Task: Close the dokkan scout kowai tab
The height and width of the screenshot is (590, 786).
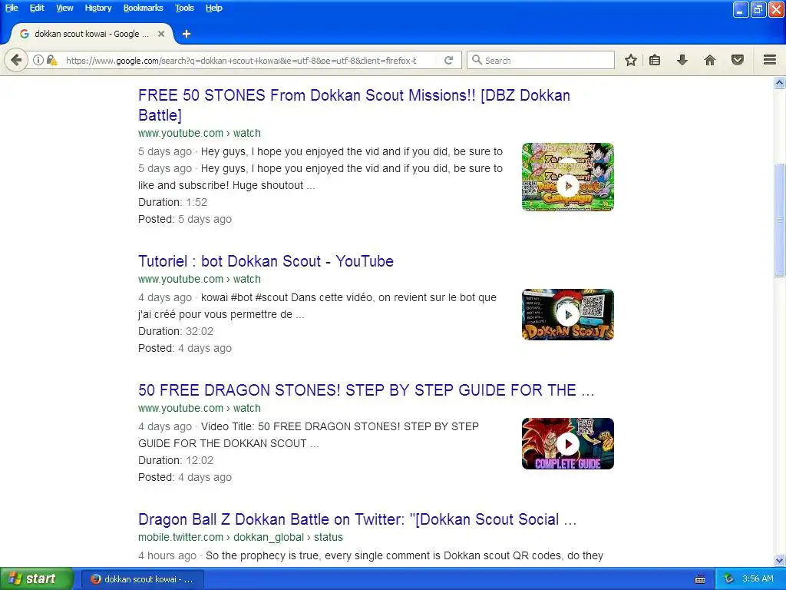Action: pos(161,34)
